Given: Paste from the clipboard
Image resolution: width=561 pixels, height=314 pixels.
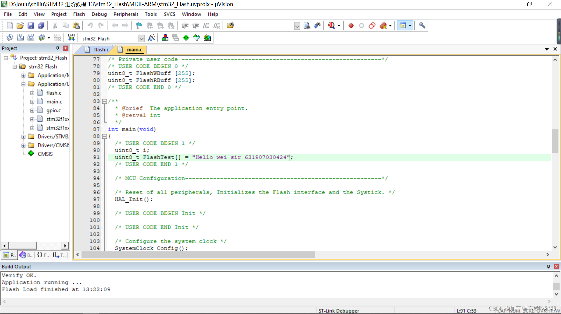Looking at the screenshot, I should click(x=76, y=25).
